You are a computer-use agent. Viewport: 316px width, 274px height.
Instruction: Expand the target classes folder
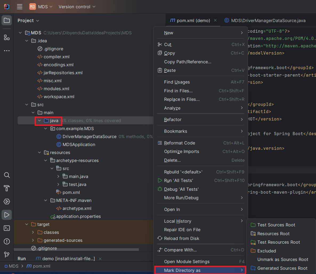tap(33, 232)
